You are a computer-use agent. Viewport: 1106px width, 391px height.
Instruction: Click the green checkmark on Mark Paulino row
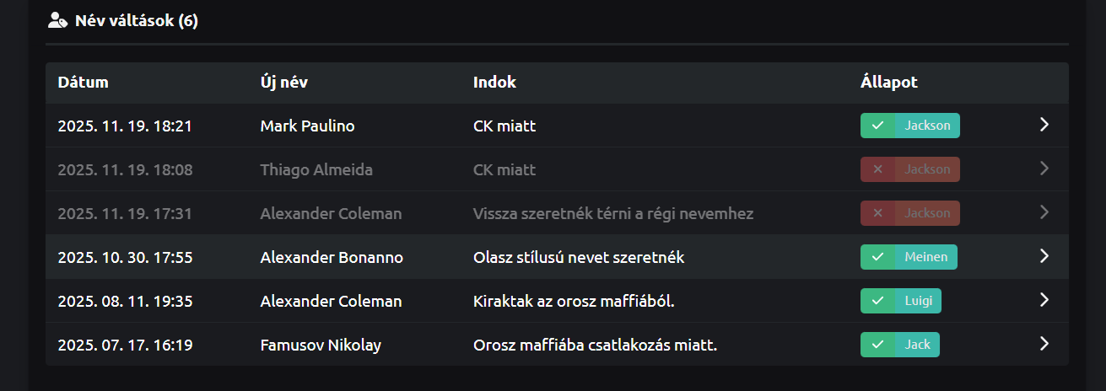pyautogui.click(x=877, y=126)
